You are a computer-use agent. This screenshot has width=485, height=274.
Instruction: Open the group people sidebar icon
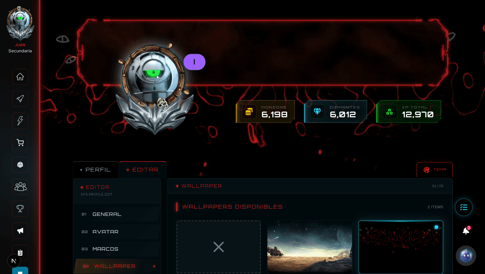click(x=20, y=187)
